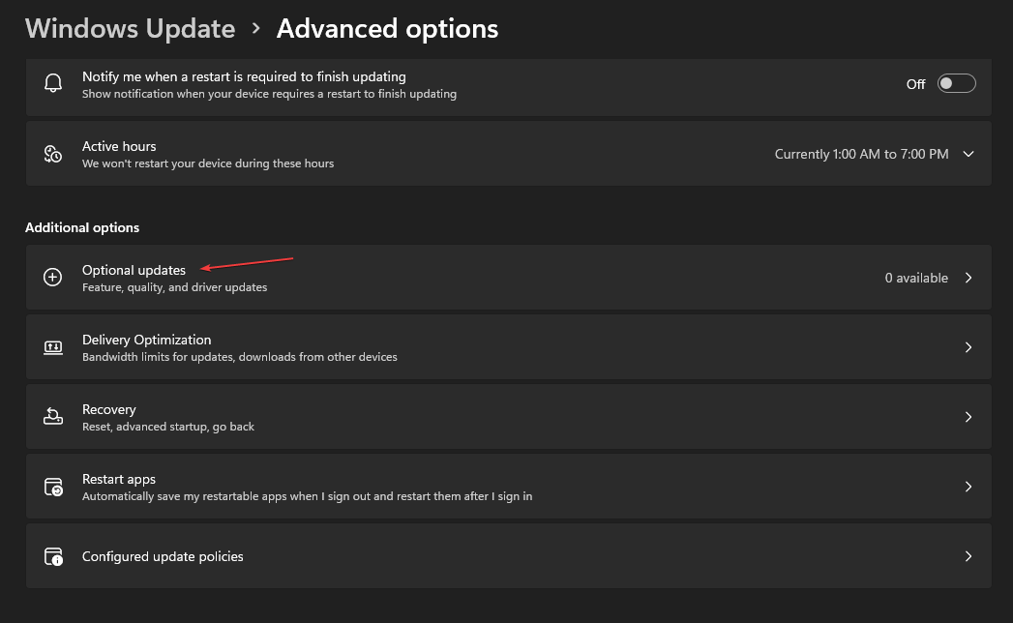1013x623 pixels.
Task: Click the bell icon beside restart notification
Action: 53,84
